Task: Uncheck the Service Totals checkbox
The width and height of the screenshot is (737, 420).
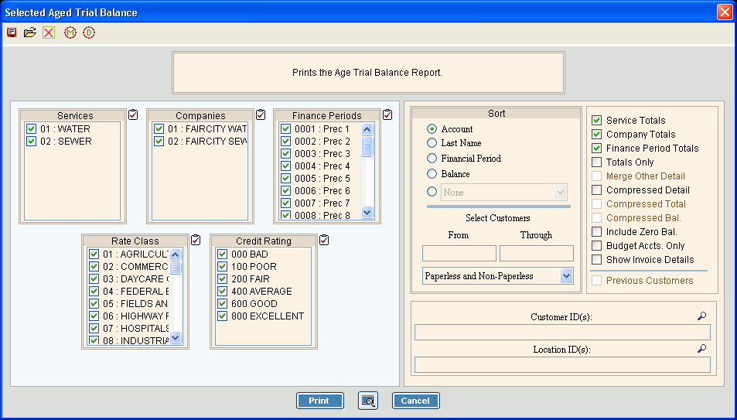Action: 596,121
